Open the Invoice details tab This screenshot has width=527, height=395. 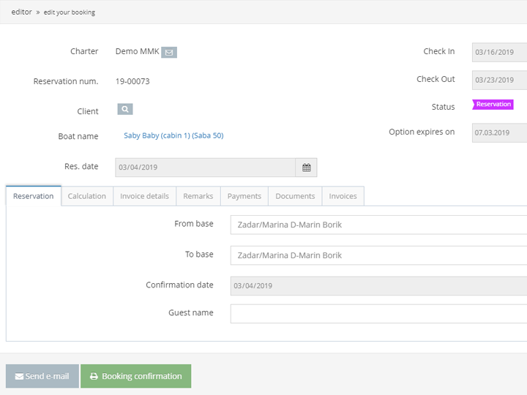[x=144, y=196]
